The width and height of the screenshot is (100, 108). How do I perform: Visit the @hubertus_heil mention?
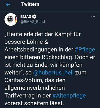[x=54, y=73]
